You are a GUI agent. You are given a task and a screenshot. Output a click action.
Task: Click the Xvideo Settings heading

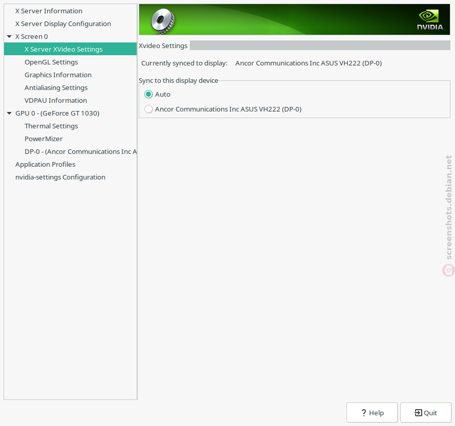[163, 46]
